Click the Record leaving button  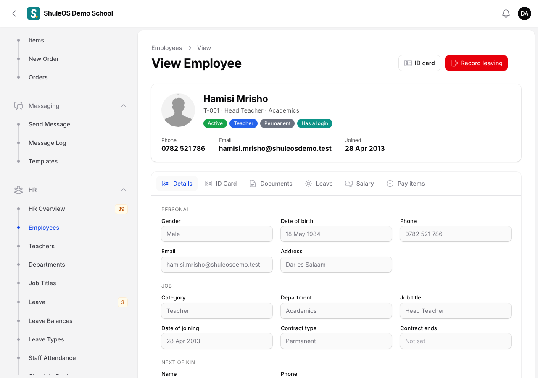coord(476,63)
